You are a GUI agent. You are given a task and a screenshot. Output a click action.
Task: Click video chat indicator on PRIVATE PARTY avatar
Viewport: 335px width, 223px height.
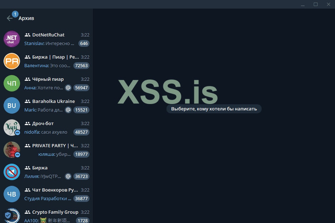[18, 155]
